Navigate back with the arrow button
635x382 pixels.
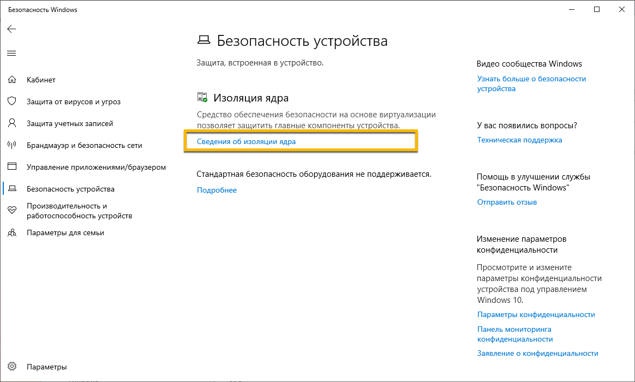pyautogui.click(x=11, y=29)
